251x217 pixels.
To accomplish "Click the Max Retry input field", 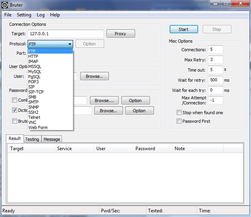I will [x=215, y=60].
